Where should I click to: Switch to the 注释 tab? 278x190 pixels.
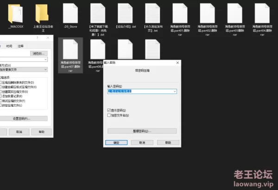point(20,46)
